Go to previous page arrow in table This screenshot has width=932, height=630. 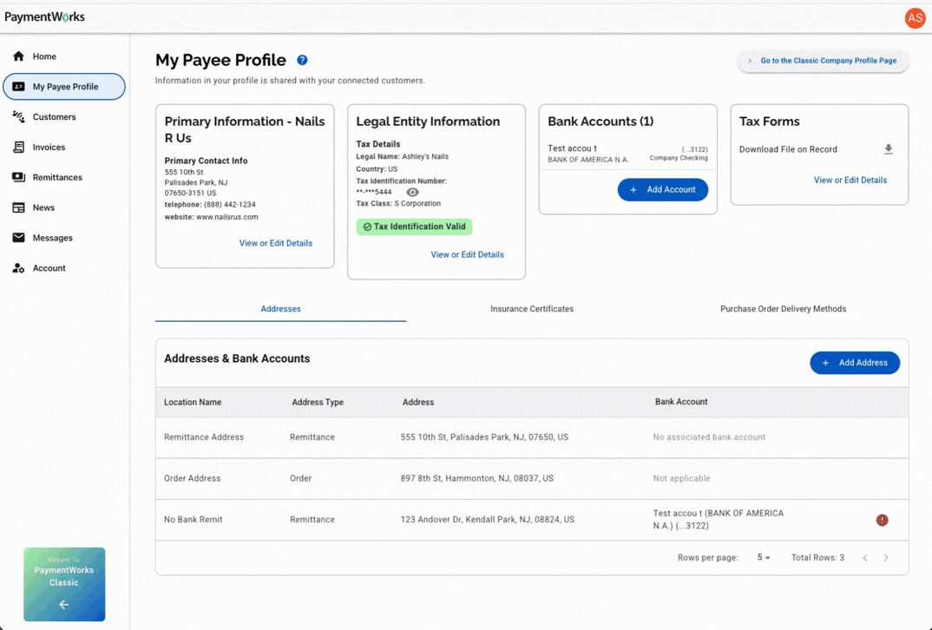coord(865,557)
